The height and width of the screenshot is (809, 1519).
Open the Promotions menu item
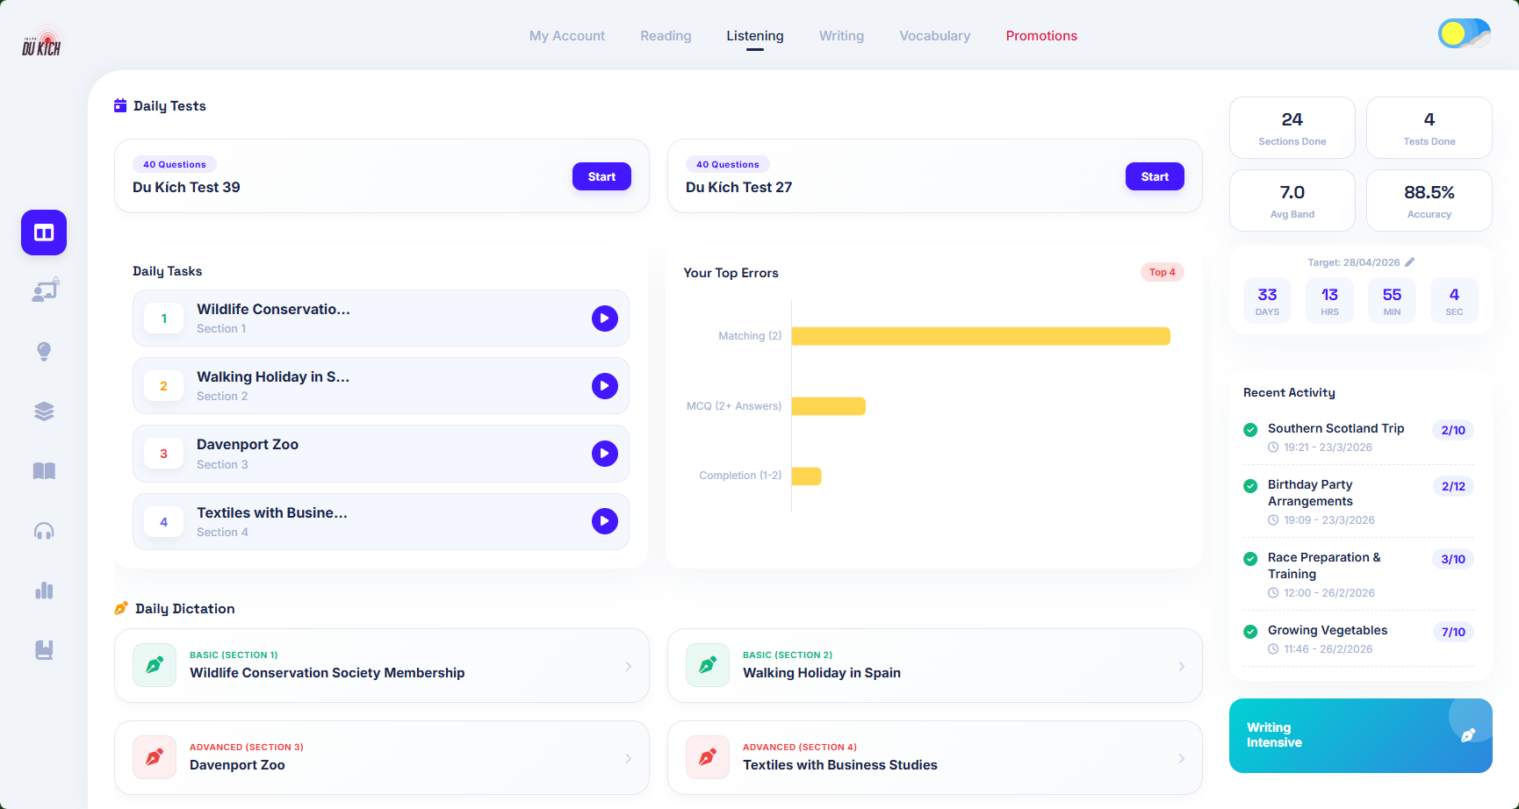click(1041, 36)
